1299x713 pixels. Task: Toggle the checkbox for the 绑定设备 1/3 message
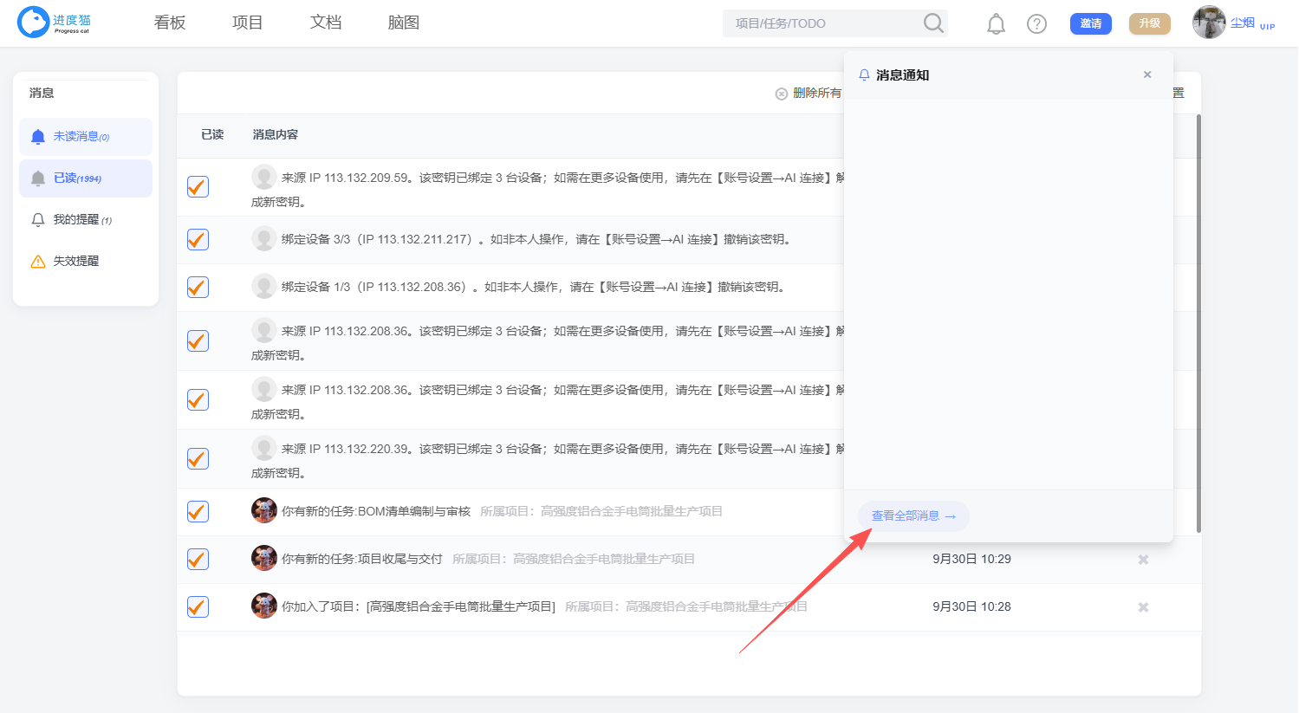[x=198, y=288]
